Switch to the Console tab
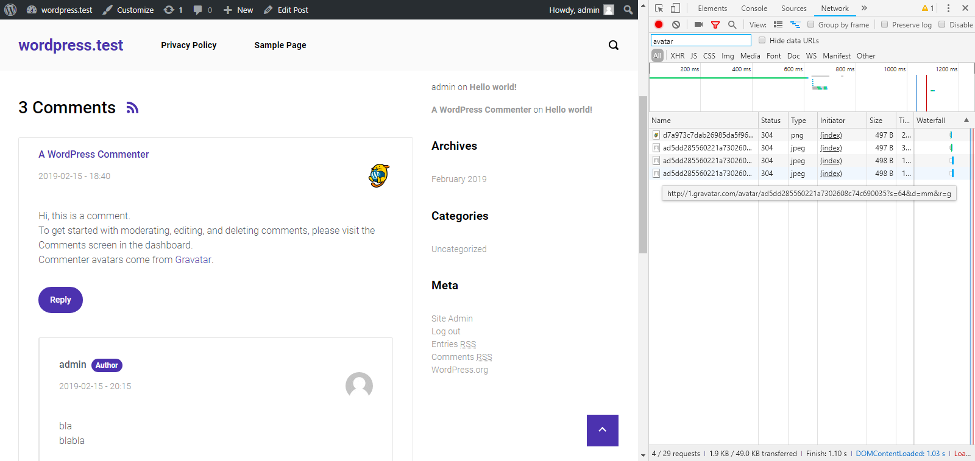The width and height of the screenshot is (975, 461). [754, 9]
